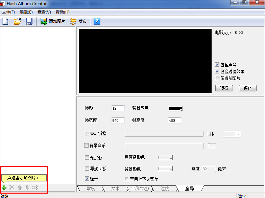Click the green plus add image icon

(x=4, y=188)
